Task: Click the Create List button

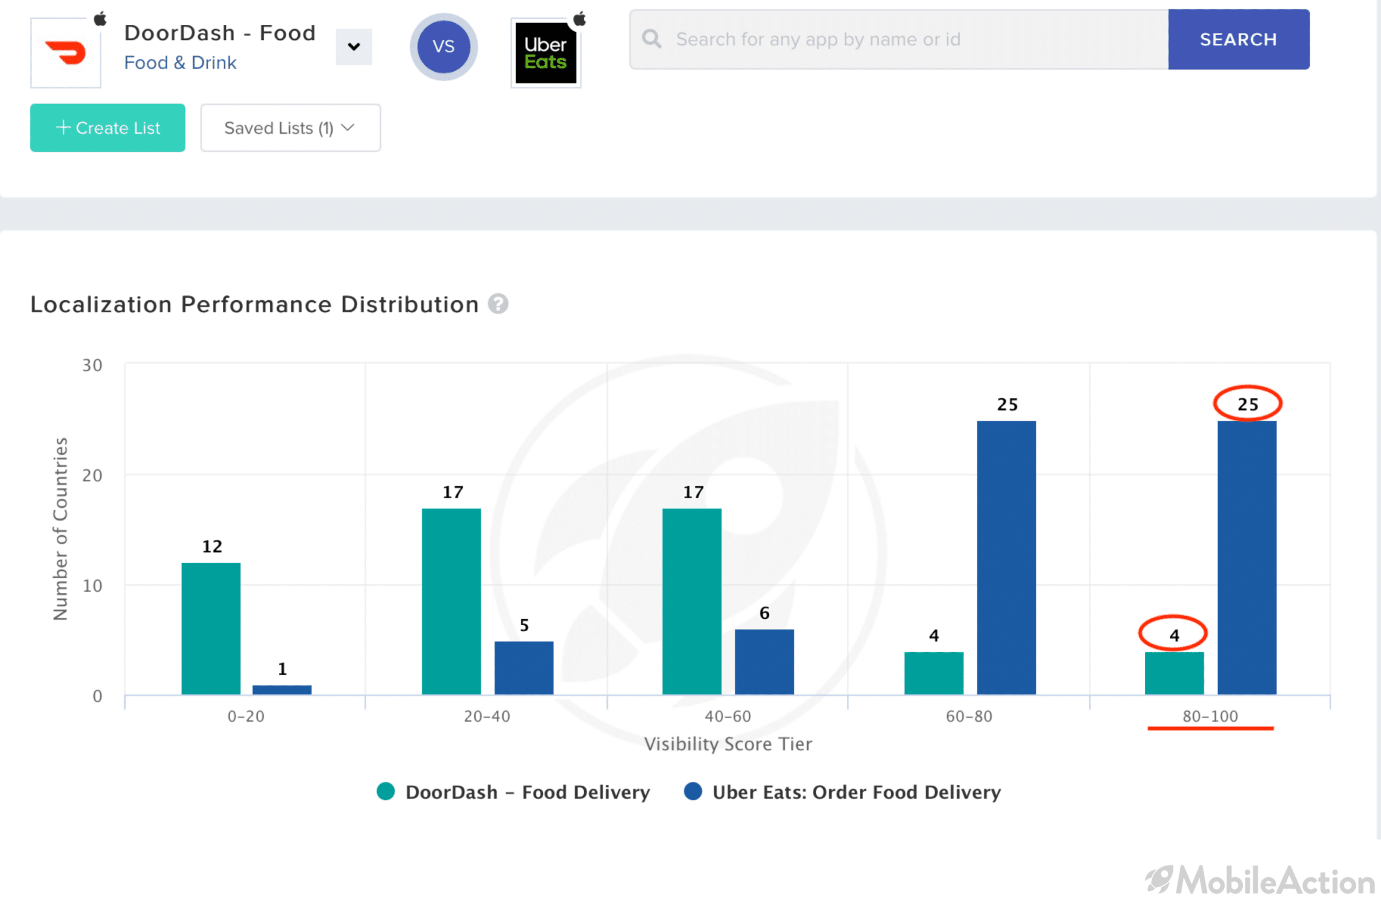Action: pos(107,128)
